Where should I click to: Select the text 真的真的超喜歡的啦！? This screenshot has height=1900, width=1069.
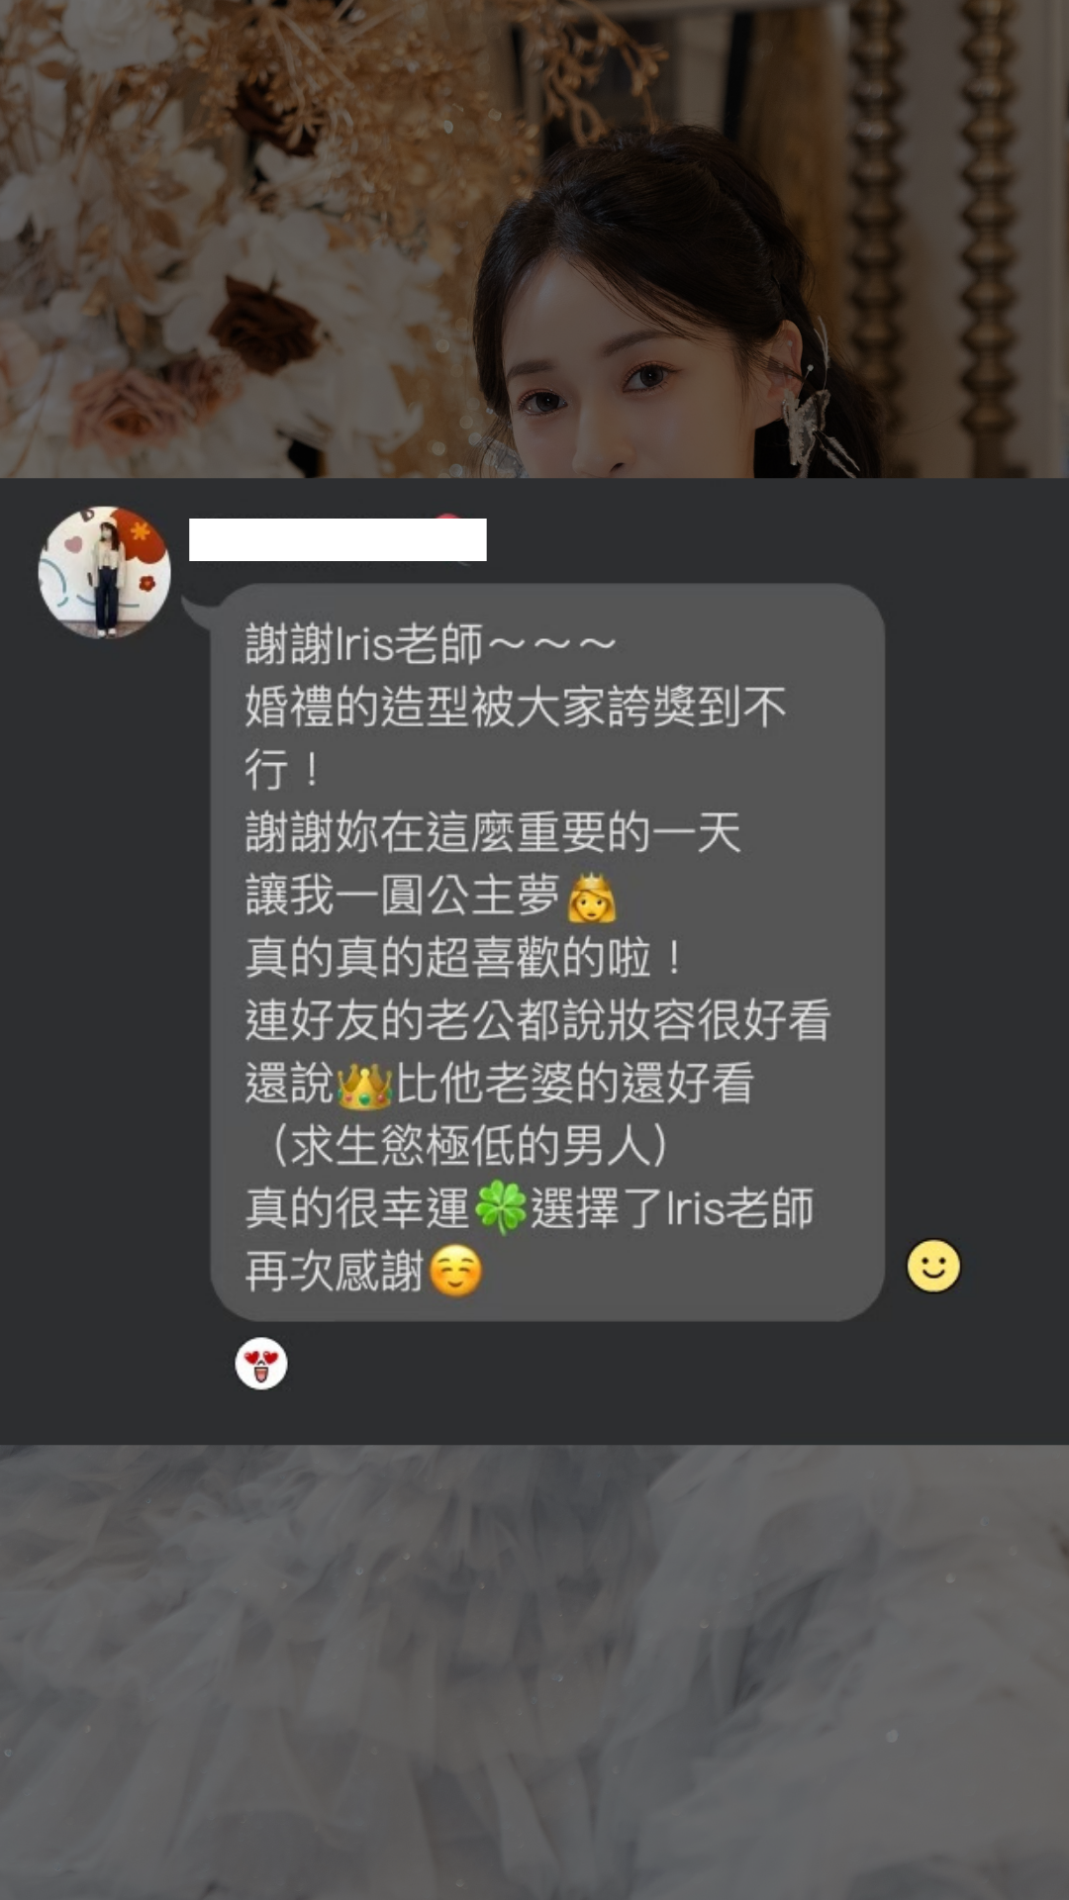click(x=464, y=958)
